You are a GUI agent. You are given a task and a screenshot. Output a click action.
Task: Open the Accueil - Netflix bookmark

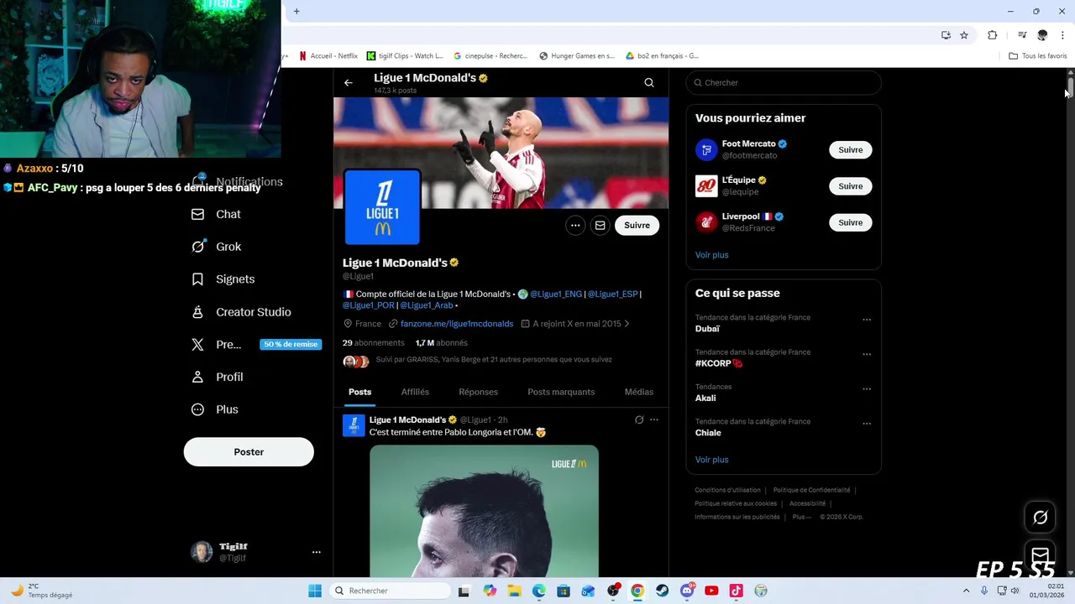[x=328, y=56]
